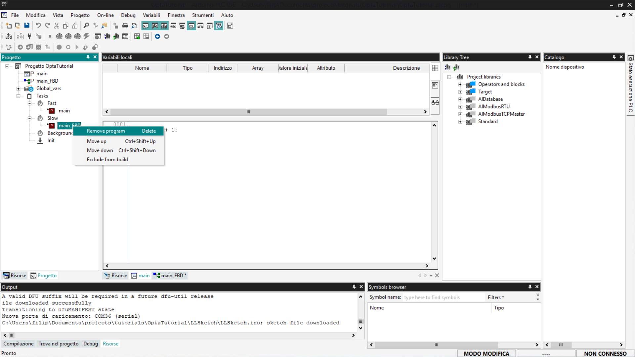This screenshot has height=357, width=635.
Task: Choose Exclude from build menu entry
Action: point(107,159)
